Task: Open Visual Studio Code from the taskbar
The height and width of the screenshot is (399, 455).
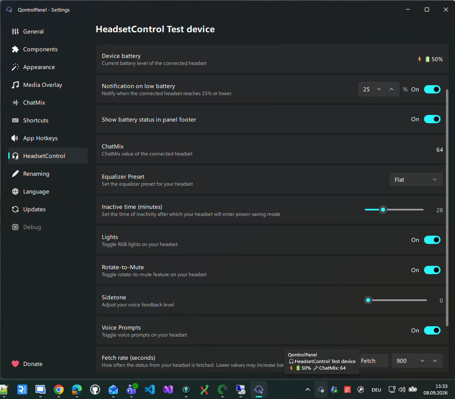Action: tap(150, 389)
